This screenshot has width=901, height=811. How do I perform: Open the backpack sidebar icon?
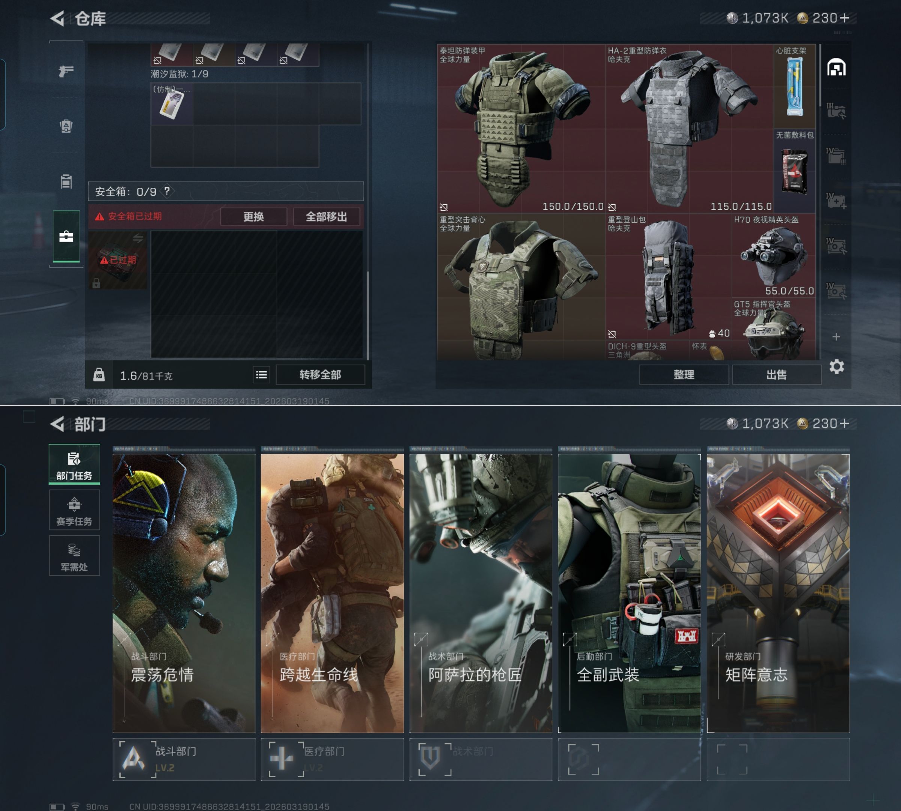pyautogui.click(x=66, y=126)
